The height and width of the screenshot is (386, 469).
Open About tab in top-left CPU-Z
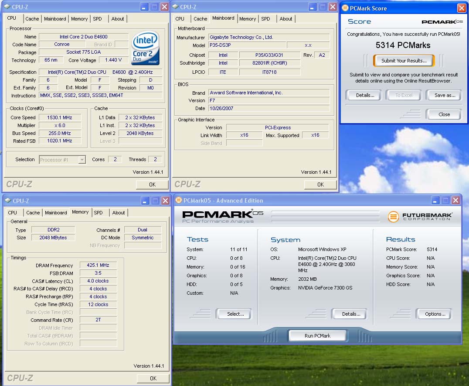click(118, 19)
